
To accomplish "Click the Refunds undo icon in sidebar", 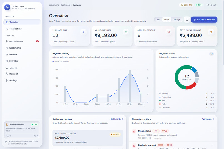I will point(7,55).
